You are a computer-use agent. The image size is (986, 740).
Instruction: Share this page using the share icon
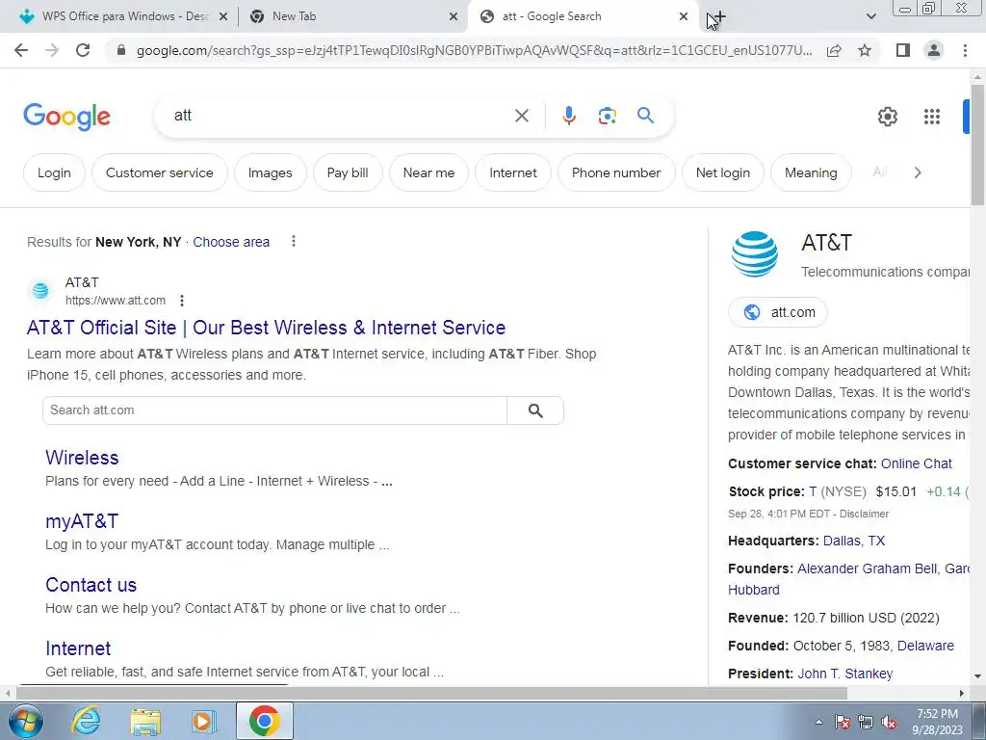pos(834,50)
